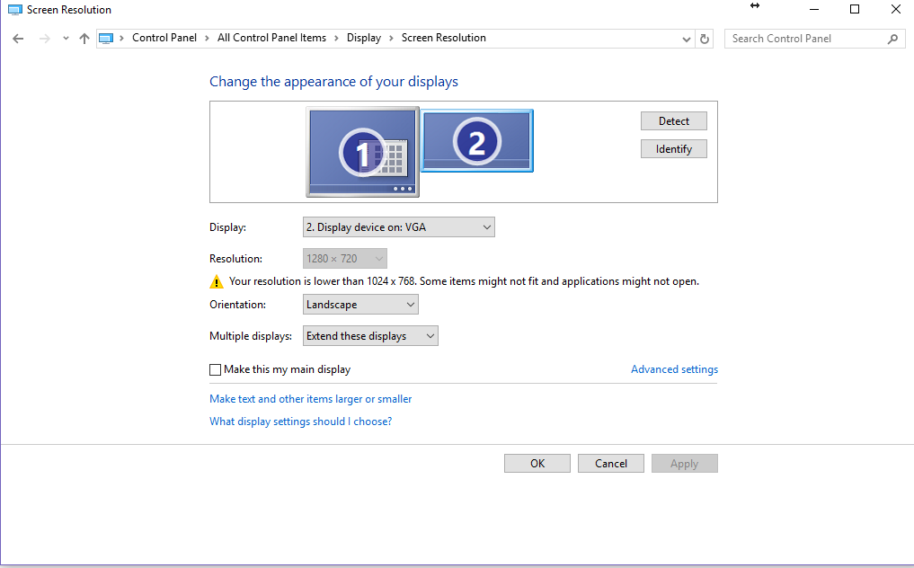Open the address bar history chevron
The image size is (914, 568).
686,39
